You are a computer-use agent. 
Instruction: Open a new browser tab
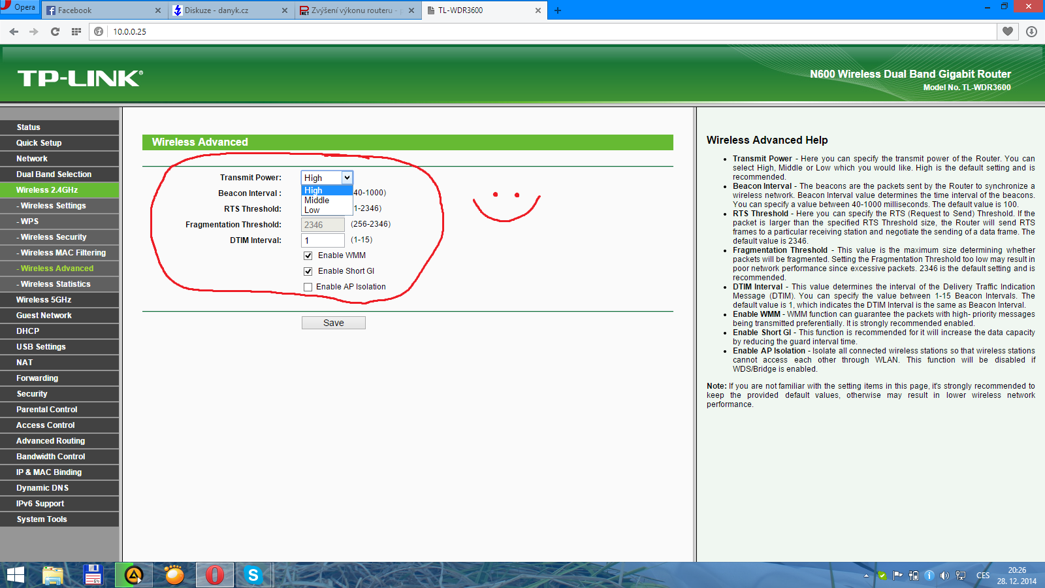pyautogui.click(x=558, y=10)
